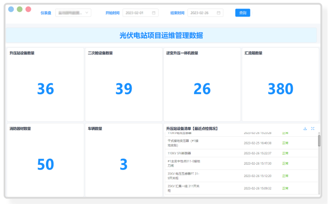The image size is (328, 204).
Task: Click the 消防器材数量 value 50
Action: click(x=45, y=164)
